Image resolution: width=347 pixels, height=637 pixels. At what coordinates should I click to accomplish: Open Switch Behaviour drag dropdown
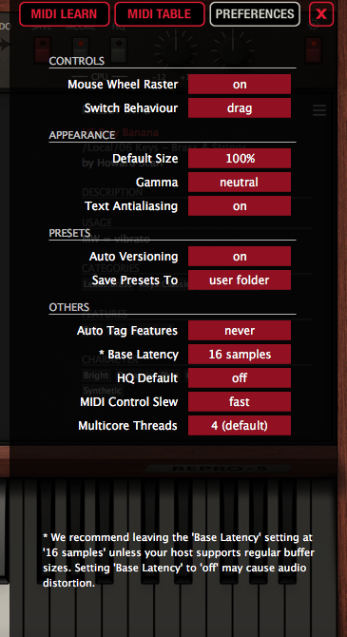(240, 108)
